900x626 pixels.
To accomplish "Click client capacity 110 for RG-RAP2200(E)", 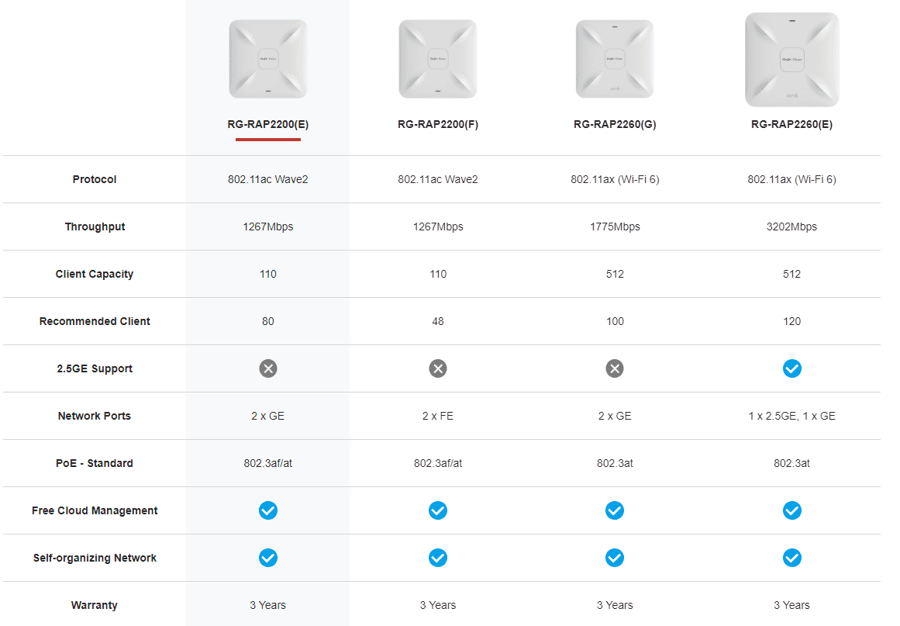I will click(x=267, y=274).
